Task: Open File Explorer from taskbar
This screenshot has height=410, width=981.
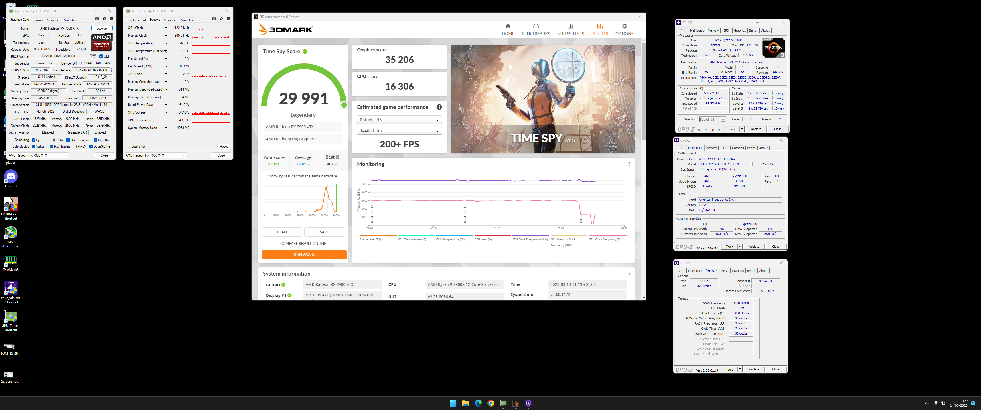Action: (x=465, y=403)
